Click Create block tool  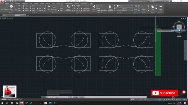(99, 6)
